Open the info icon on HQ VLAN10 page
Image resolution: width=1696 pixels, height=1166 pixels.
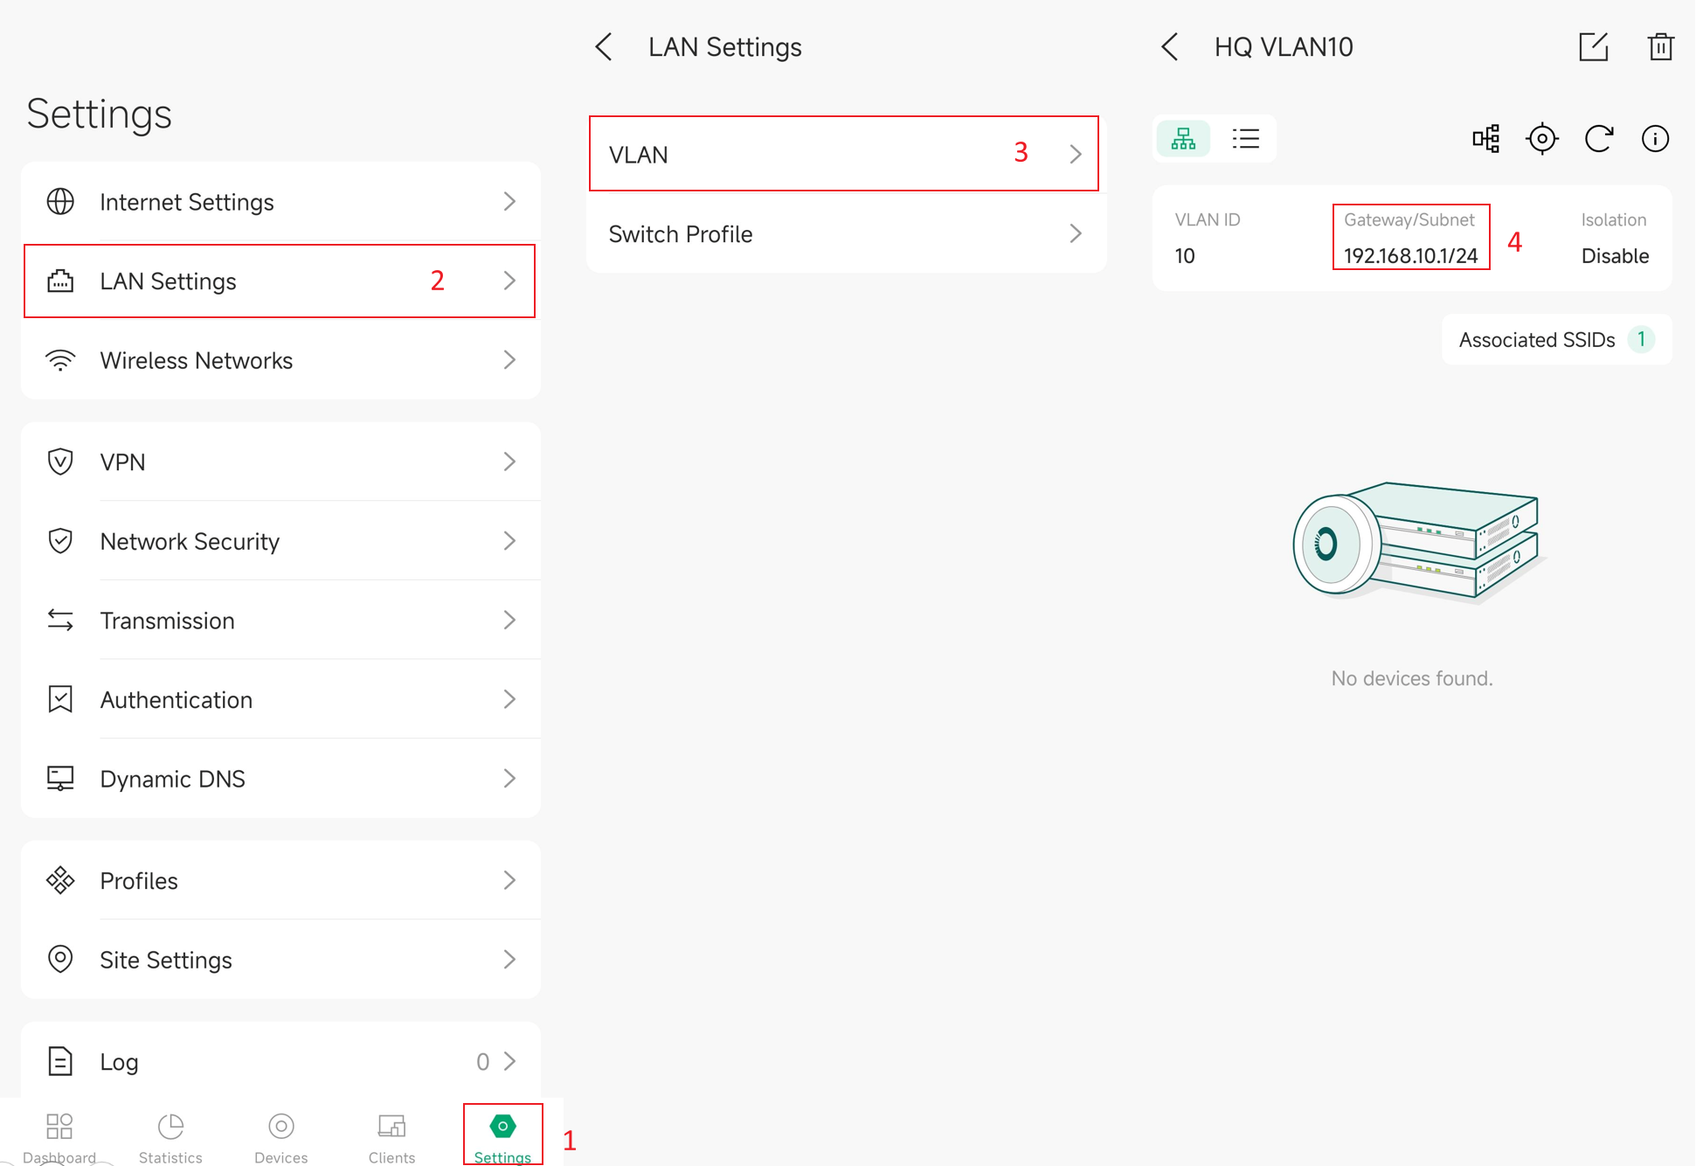click(x=1656, y=138)
